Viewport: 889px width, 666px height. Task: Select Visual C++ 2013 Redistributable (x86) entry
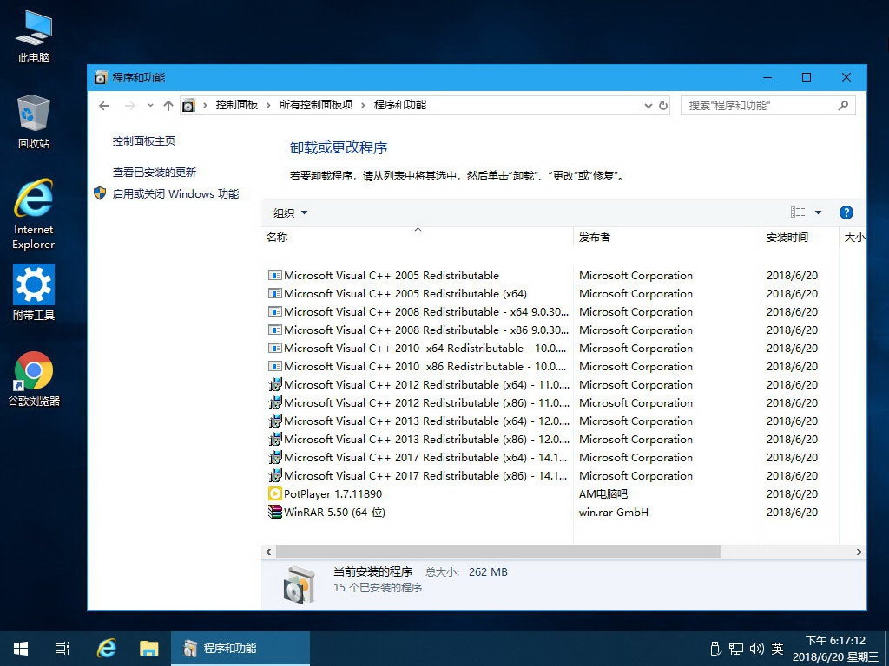pos(418,439)
